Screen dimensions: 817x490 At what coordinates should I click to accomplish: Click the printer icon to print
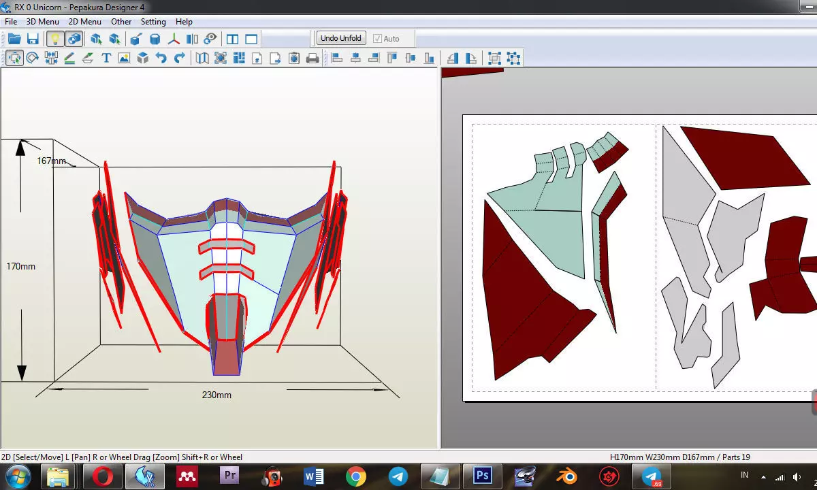313,59
